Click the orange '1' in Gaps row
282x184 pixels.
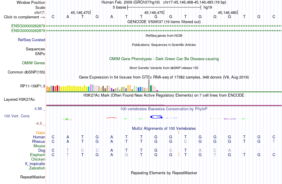[179, 133]
